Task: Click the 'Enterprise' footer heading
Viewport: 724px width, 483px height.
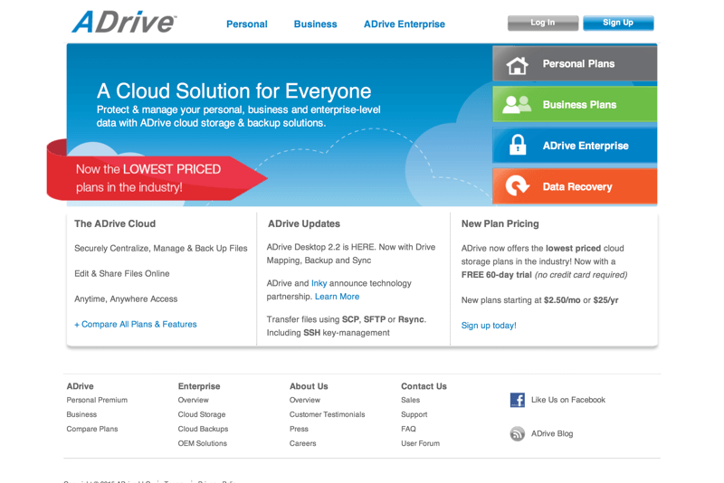Action: pos(199,386)
